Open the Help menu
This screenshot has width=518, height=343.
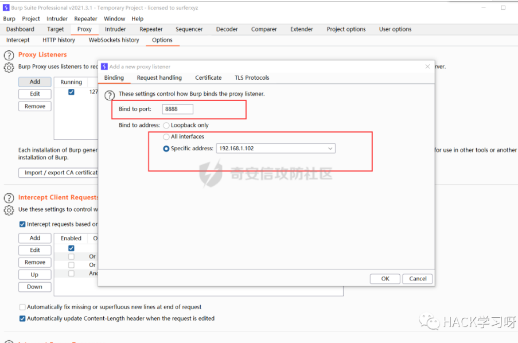[138, 19]
